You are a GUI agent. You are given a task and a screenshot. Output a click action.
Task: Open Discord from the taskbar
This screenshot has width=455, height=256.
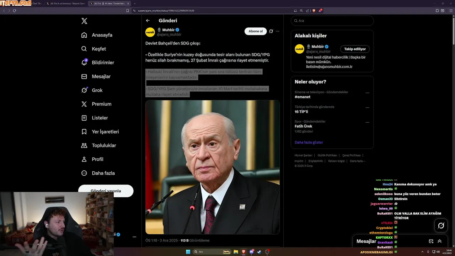[x=252, y=252]
